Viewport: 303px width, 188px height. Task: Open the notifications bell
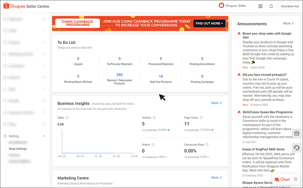pyautogui.click(x=271, y=6)
